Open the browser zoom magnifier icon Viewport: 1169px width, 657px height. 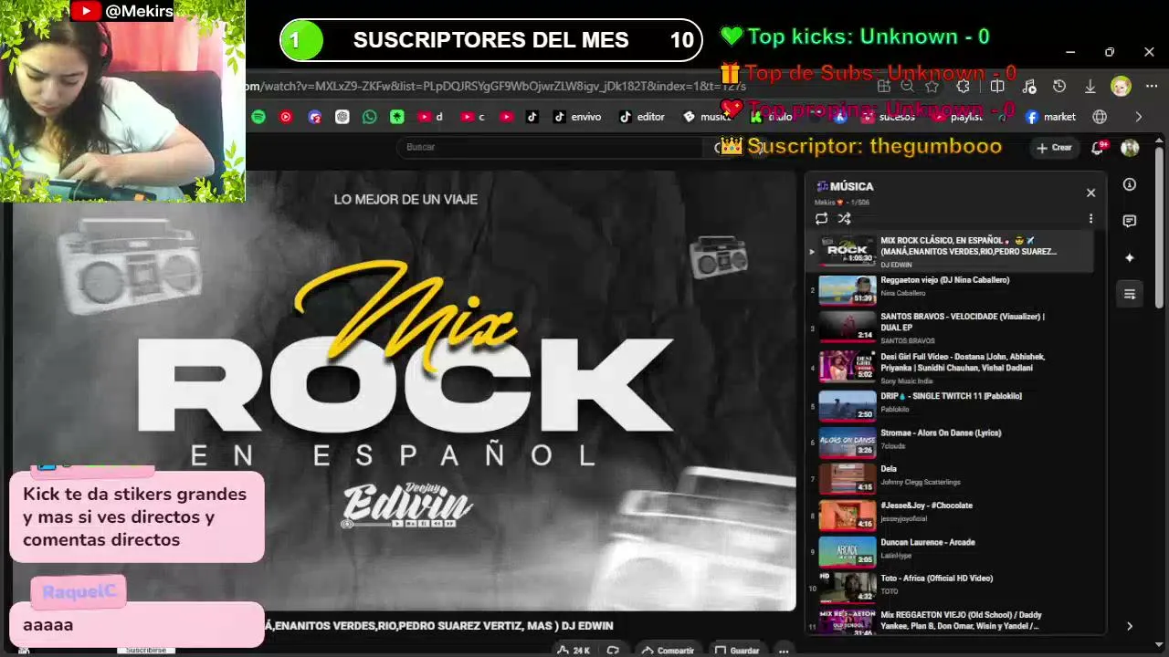click(907, 87)
